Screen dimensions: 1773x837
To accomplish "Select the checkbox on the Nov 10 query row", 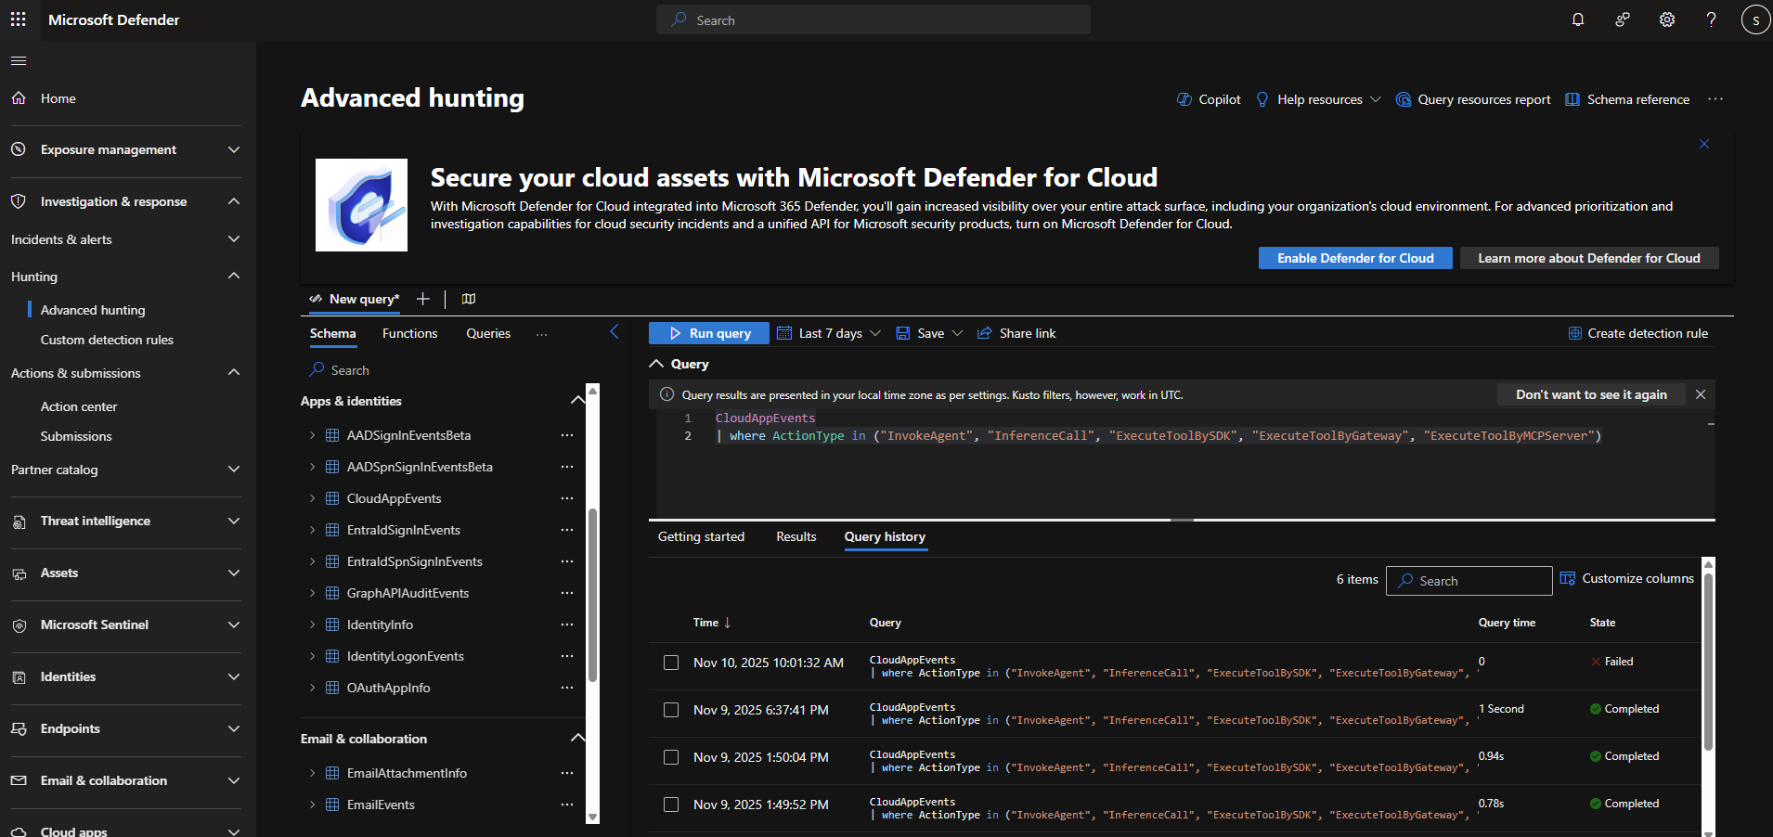I will pyautogui.click(x=671, y=663).
